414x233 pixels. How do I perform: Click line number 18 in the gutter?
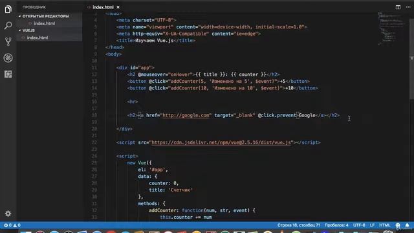tap(94, 115)
